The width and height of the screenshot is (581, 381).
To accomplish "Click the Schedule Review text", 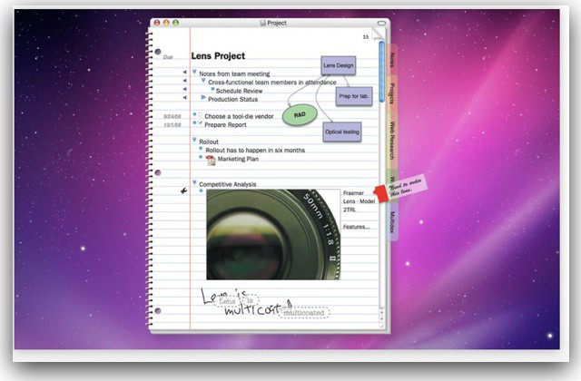I will (239, 91).
